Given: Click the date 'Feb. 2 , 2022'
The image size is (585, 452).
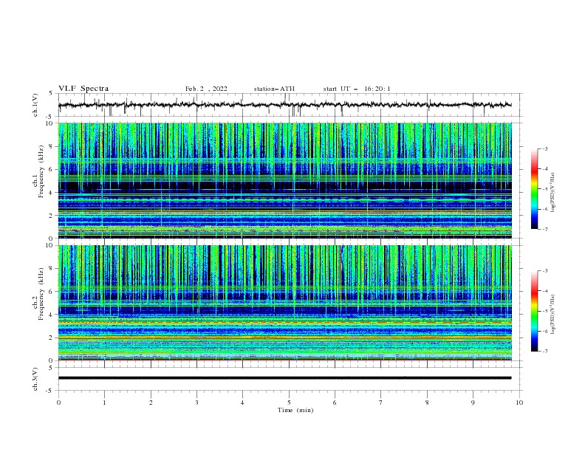Looking at the screenshot, I should [206, 89].
